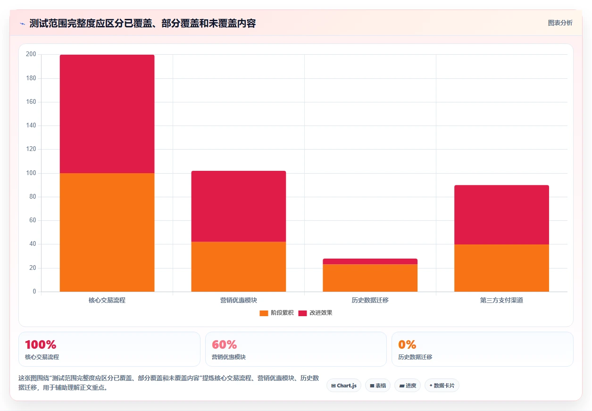The height and width of the screenshot is (411, 592).
Task: Click the 60 y-axis tick label
Action: pos(33,220)
